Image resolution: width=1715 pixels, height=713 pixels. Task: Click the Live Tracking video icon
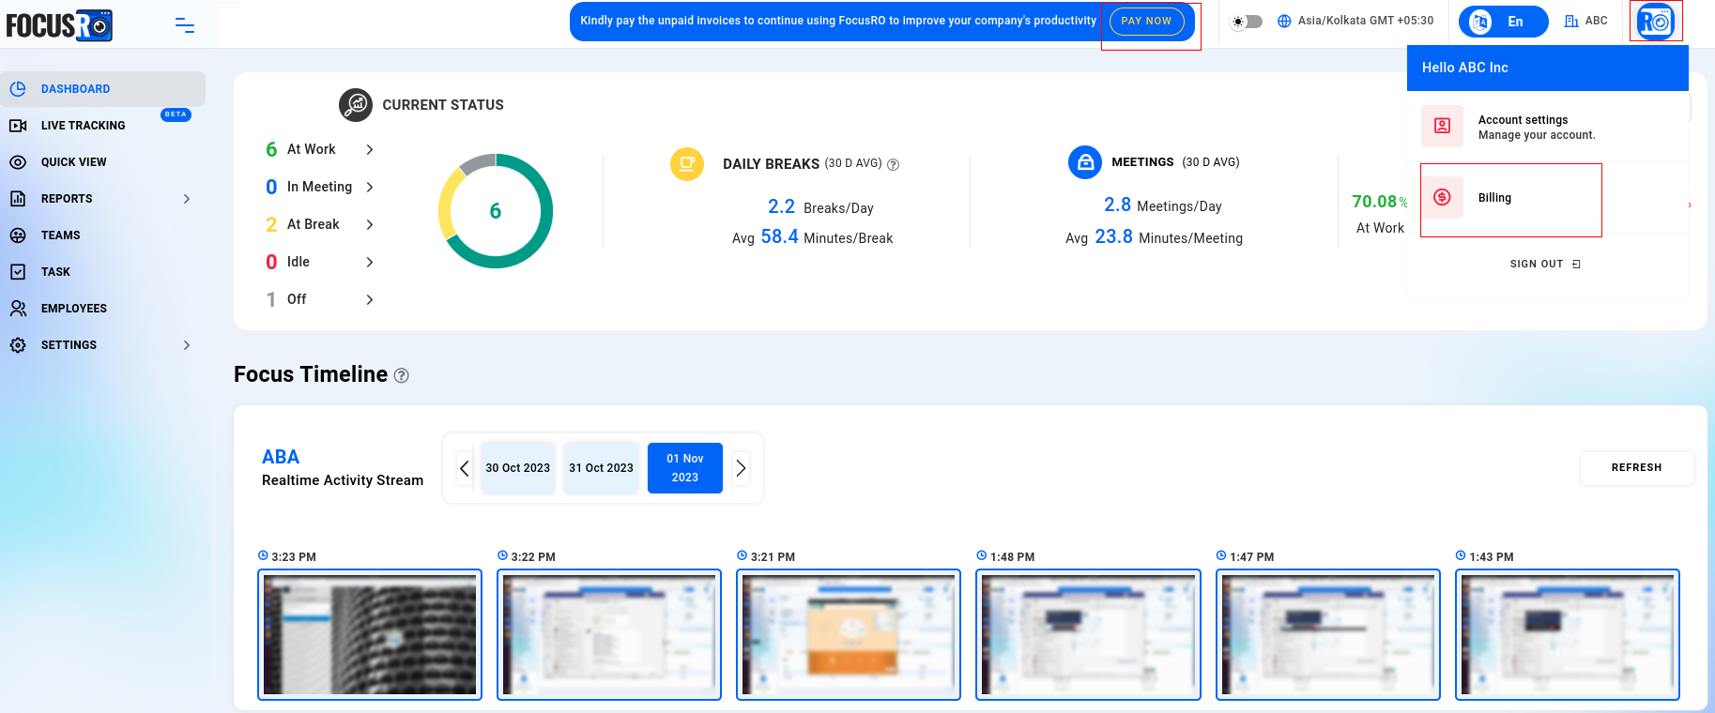click(18, 126)
